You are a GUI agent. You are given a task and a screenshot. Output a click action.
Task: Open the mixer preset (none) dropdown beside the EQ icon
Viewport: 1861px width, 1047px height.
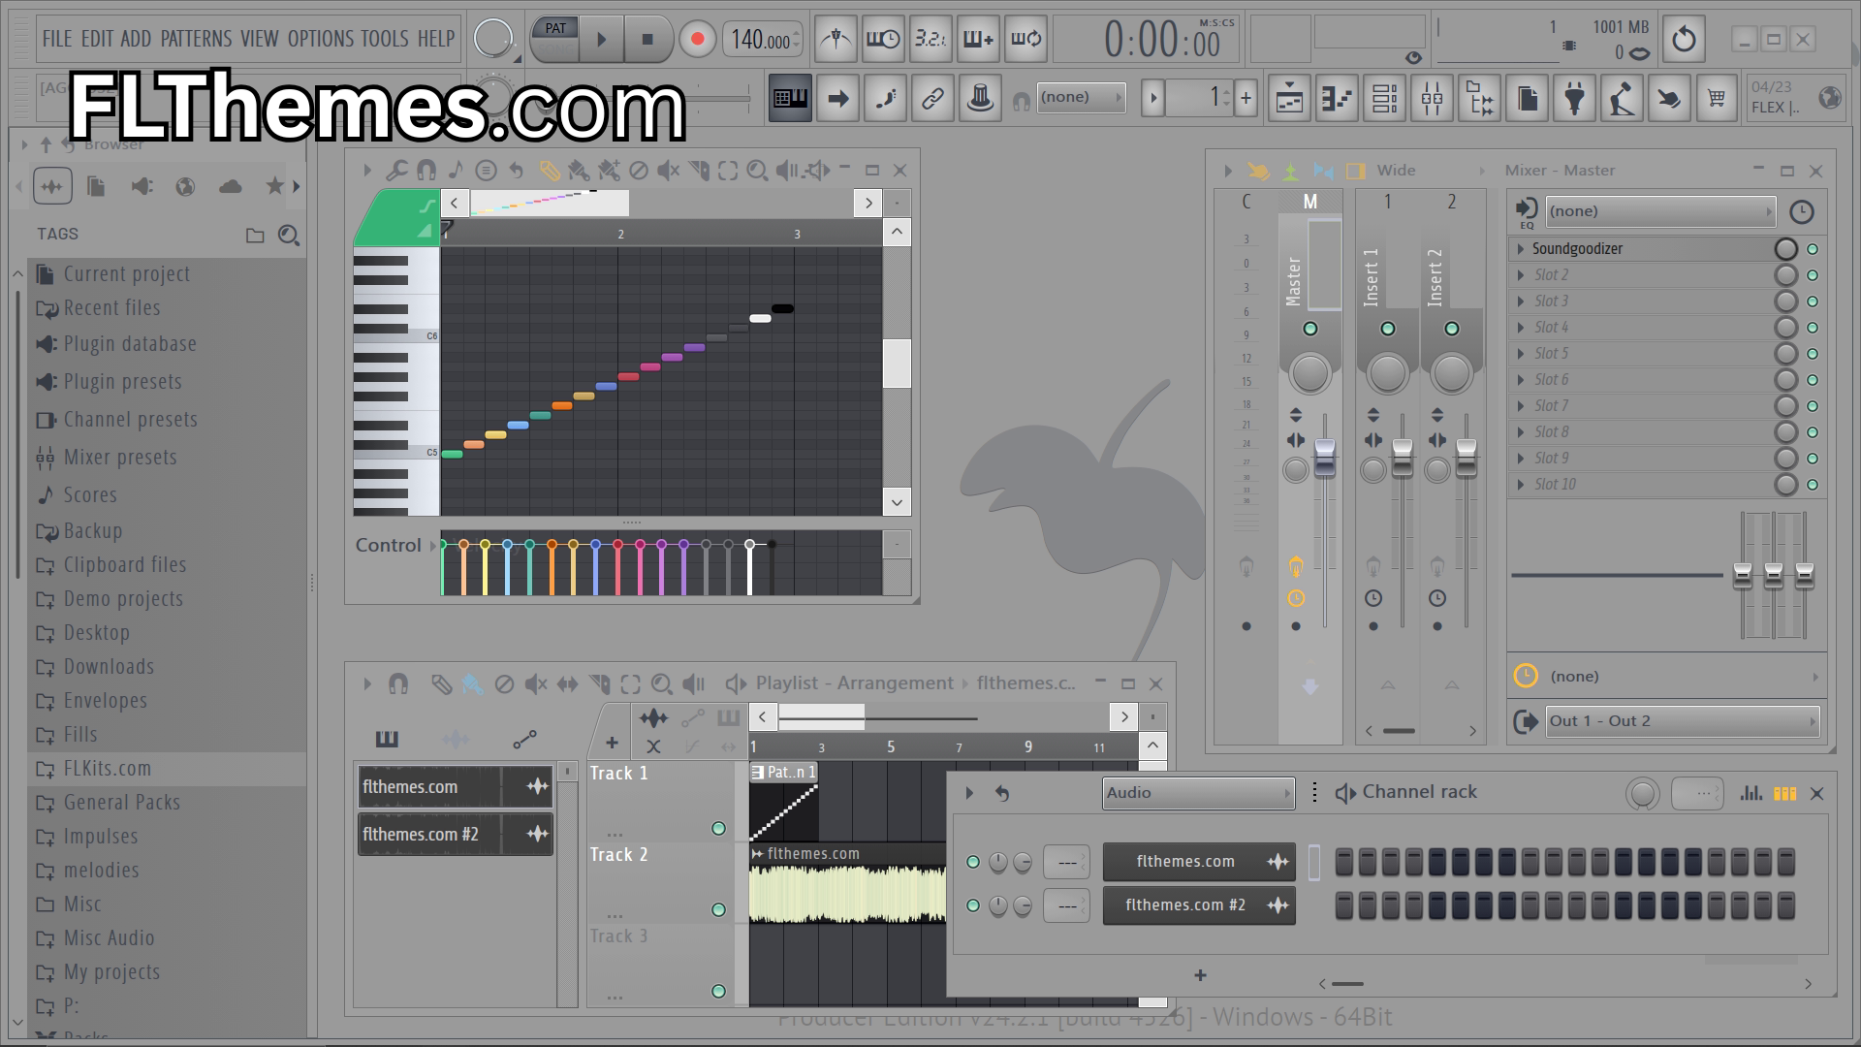pos(1659,211)
